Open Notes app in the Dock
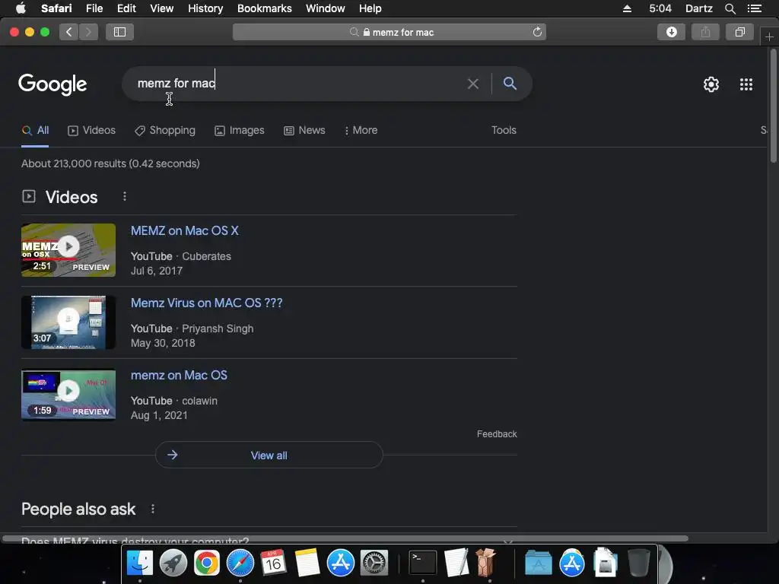This screenshot has width=779, height=584. 307,563
